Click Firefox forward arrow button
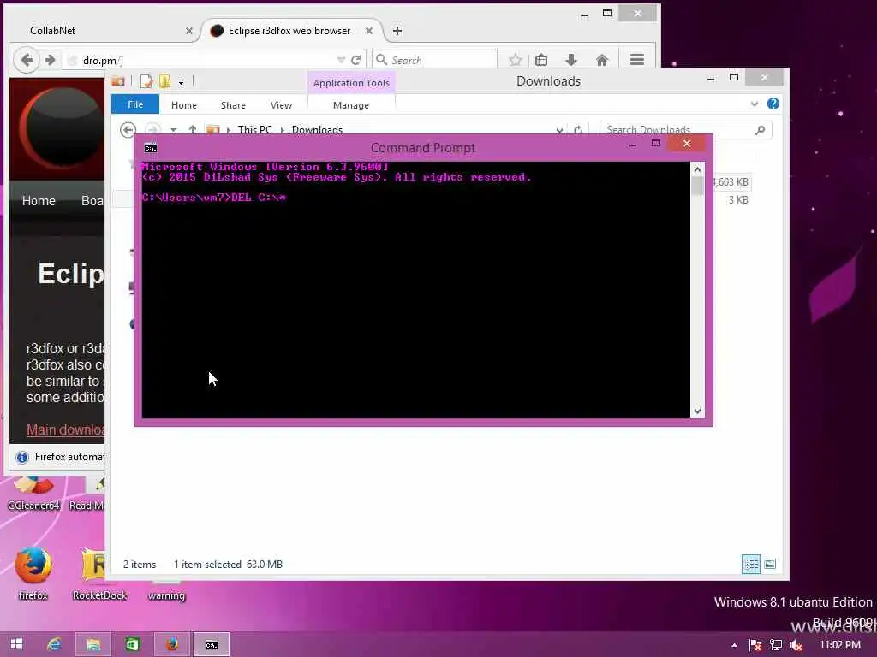The height and width of the screenshot is (657, 877). coord(51,60)
